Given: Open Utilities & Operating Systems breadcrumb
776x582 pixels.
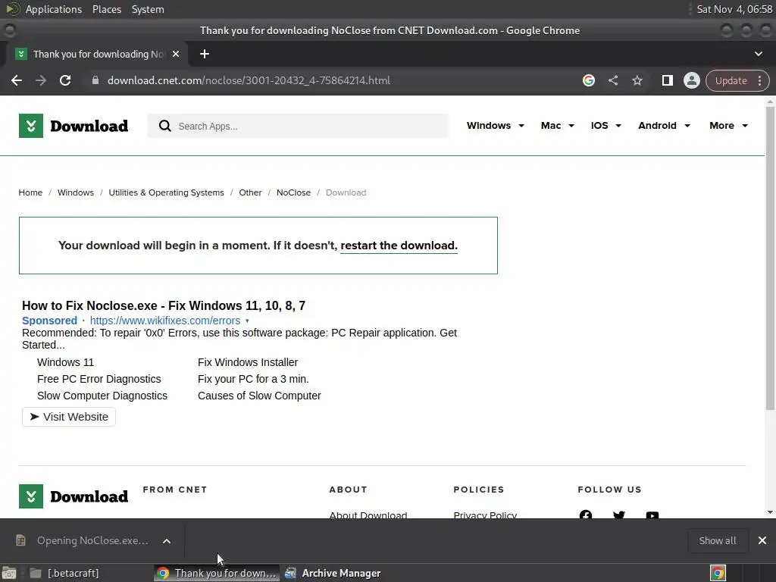Looking at the screenshot, I should [166, 192].
